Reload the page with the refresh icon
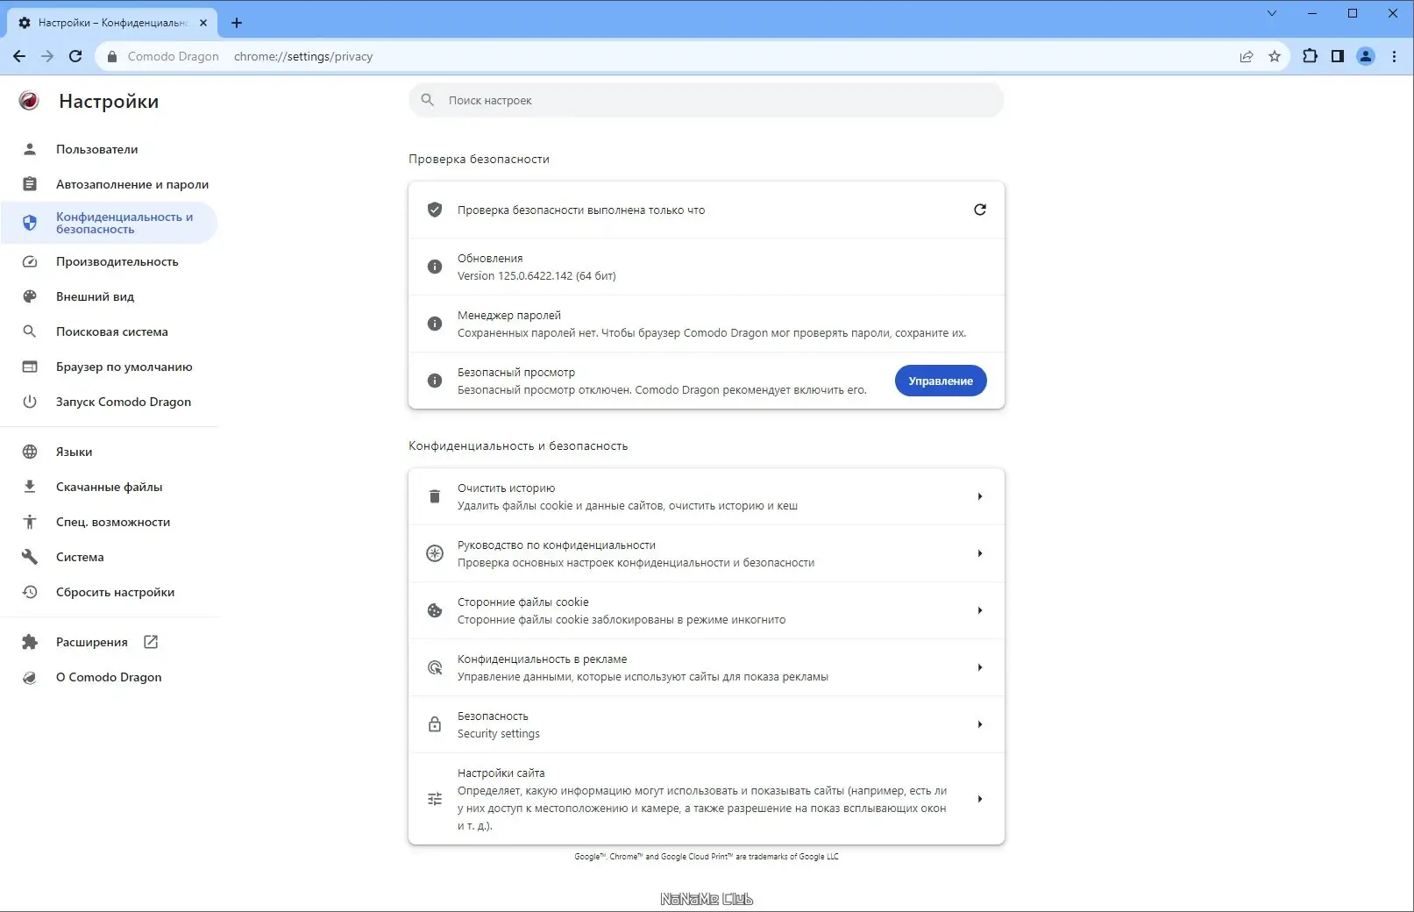Screen dimensions: 1414x912 (x=75, y=56)
